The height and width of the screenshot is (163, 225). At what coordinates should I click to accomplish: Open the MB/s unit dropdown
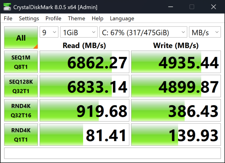205,32
